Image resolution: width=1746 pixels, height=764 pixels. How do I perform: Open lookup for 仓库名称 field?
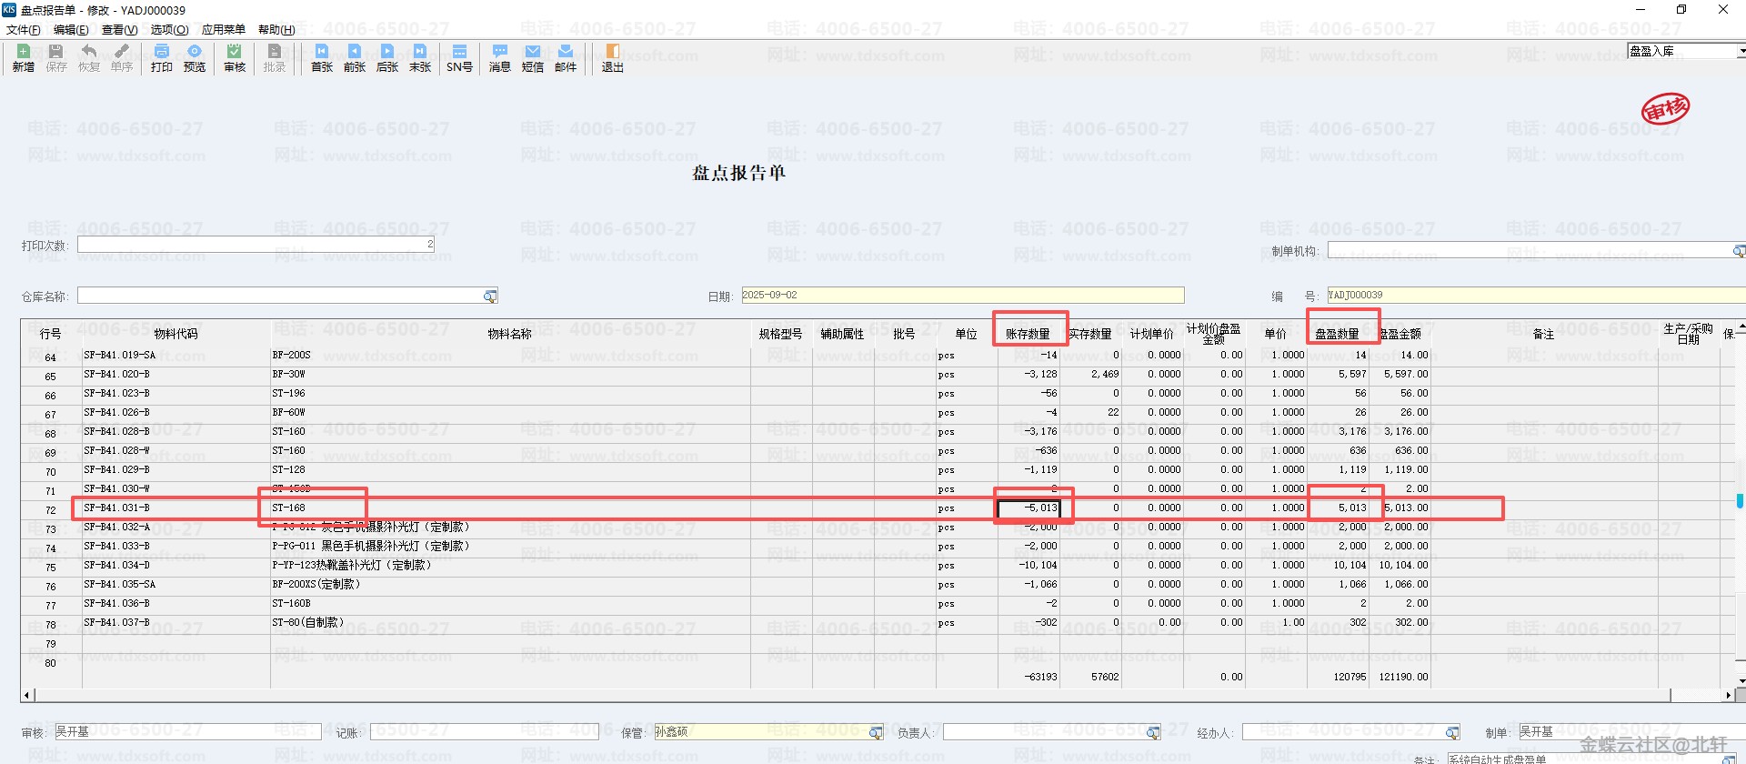coord(490,297)
